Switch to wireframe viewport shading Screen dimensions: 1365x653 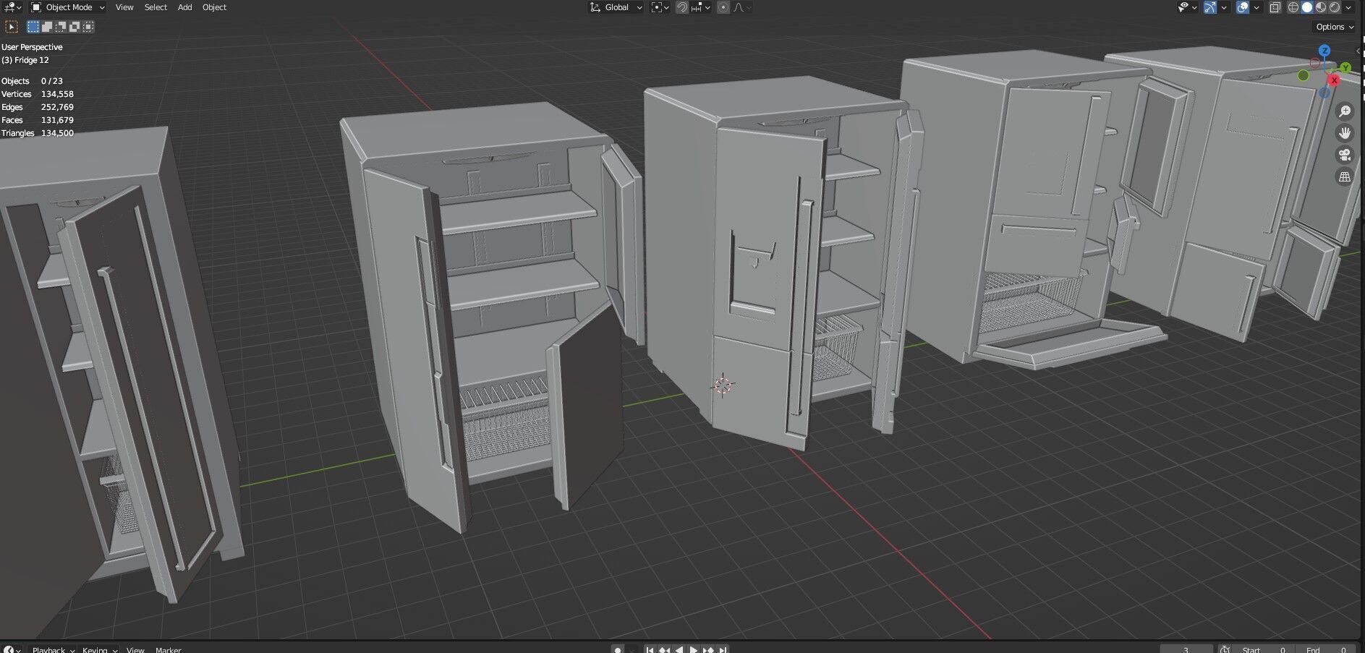(x=1293, y=7)
